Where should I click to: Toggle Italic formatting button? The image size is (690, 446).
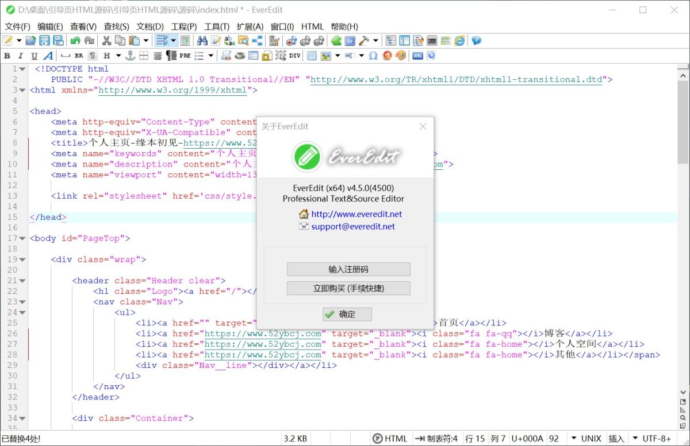21,56
